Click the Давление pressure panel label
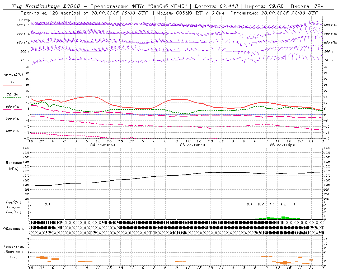Viewport: 338px width, 270px height. (x=13, y=163)
